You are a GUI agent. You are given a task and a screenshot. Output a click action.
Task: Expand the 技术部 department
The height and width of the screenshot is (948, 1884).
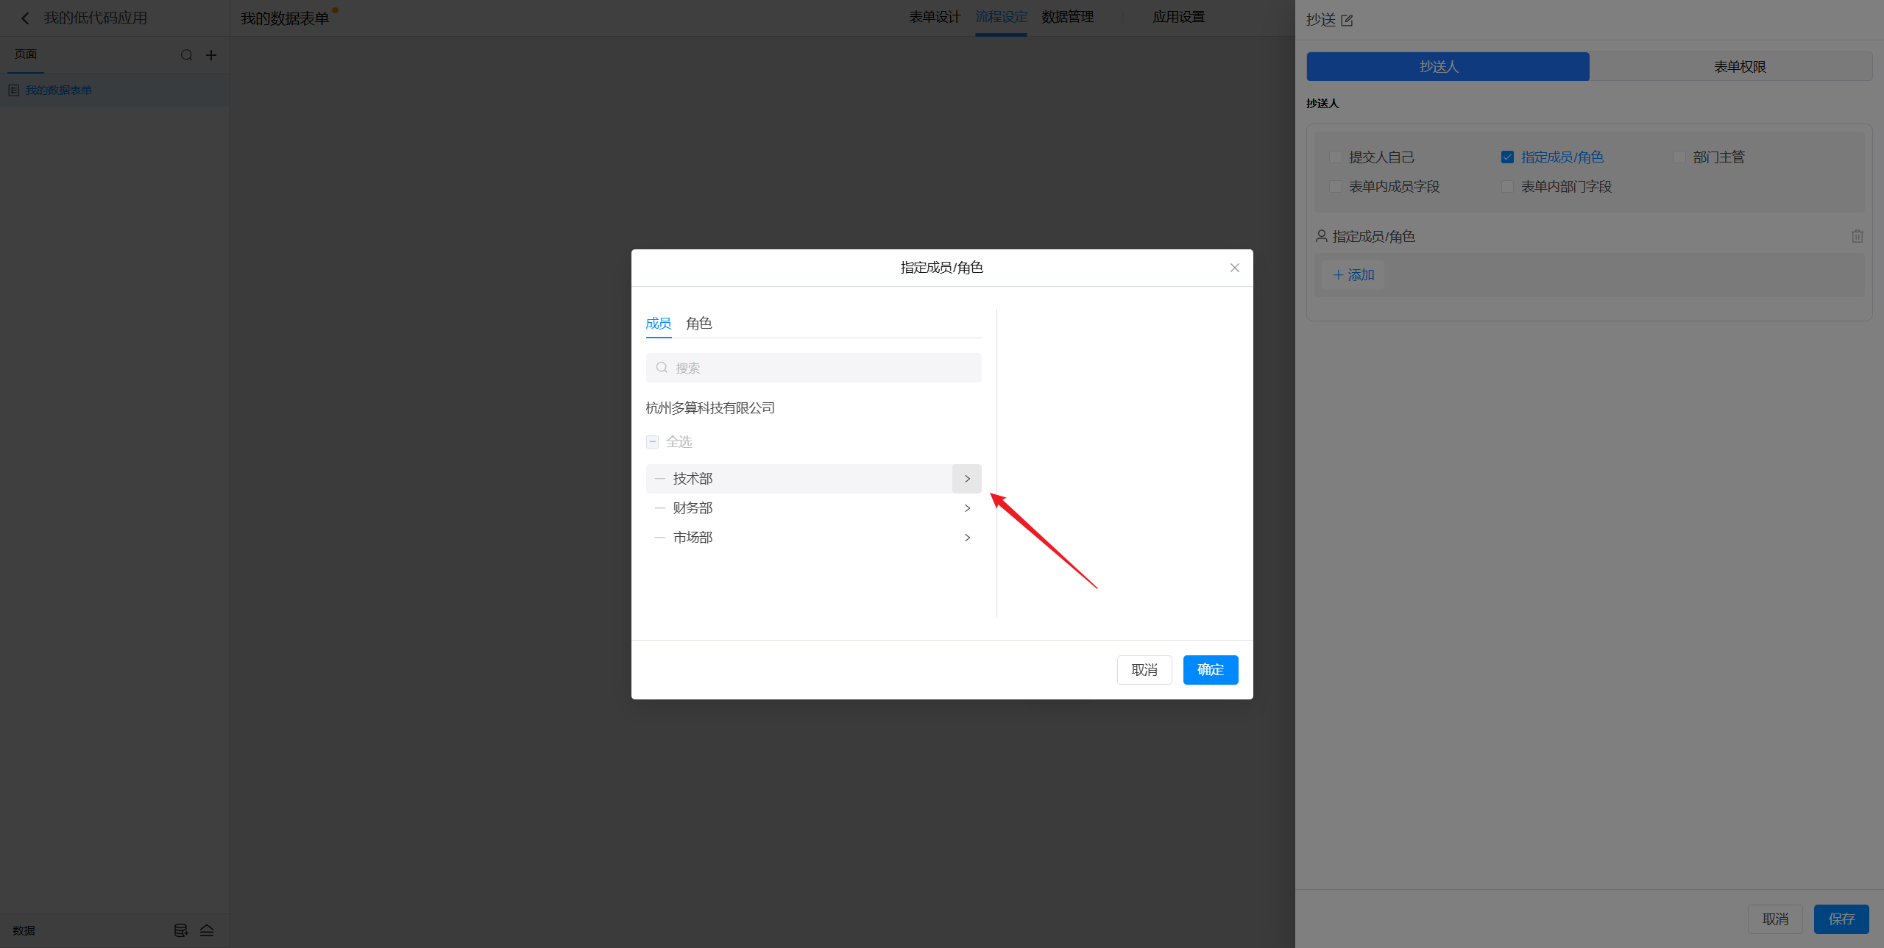click(x=966, y=479)
